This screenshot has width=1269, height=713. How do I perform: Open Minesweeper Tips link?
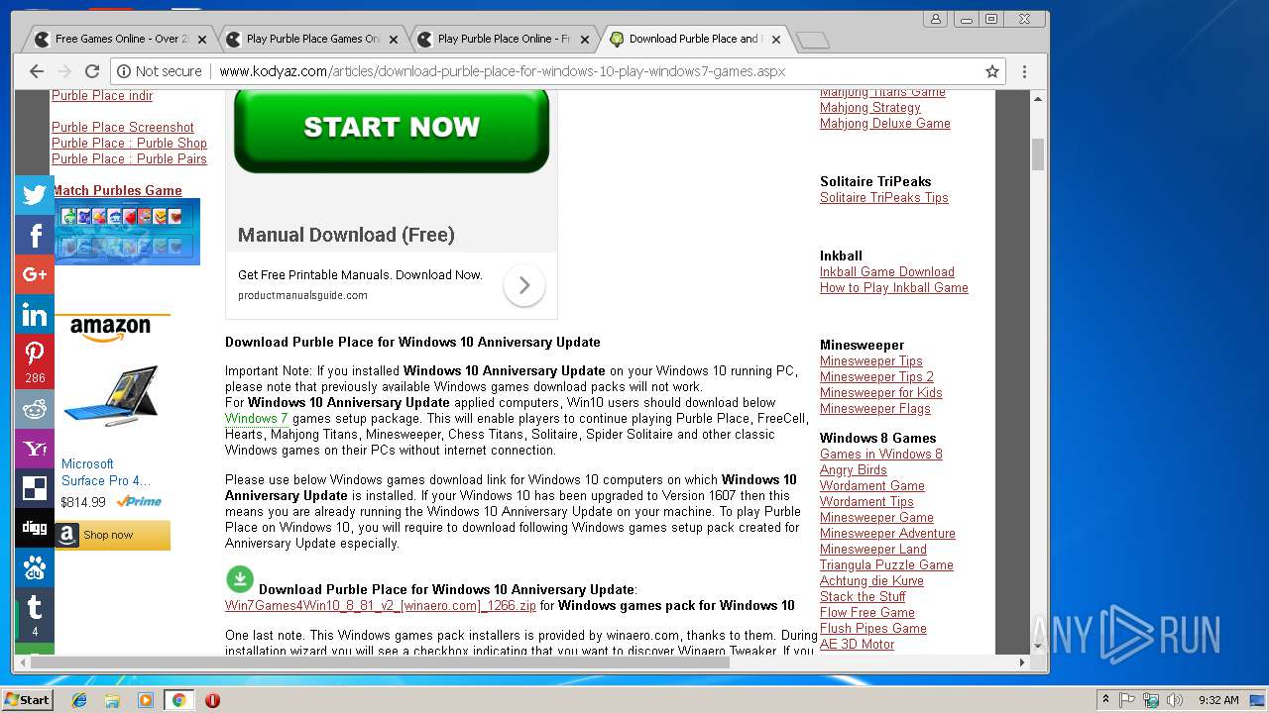[871, 361]
